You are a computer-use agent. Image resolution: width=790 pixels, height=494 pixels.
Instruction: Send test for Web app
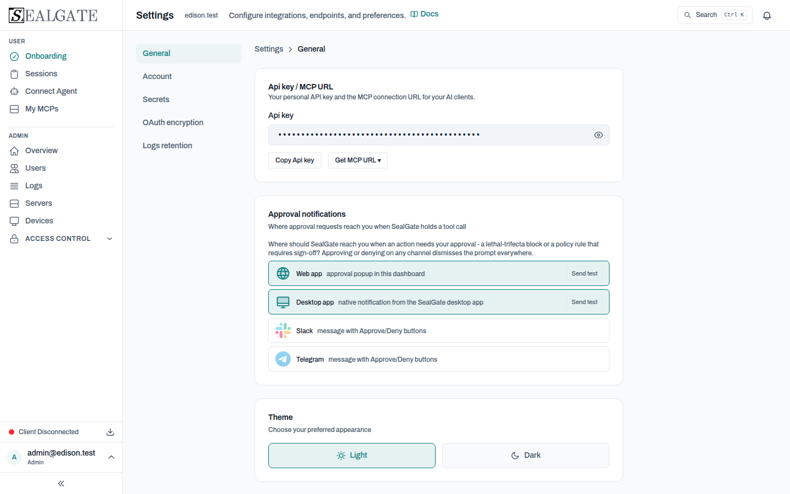coord(584,273)
